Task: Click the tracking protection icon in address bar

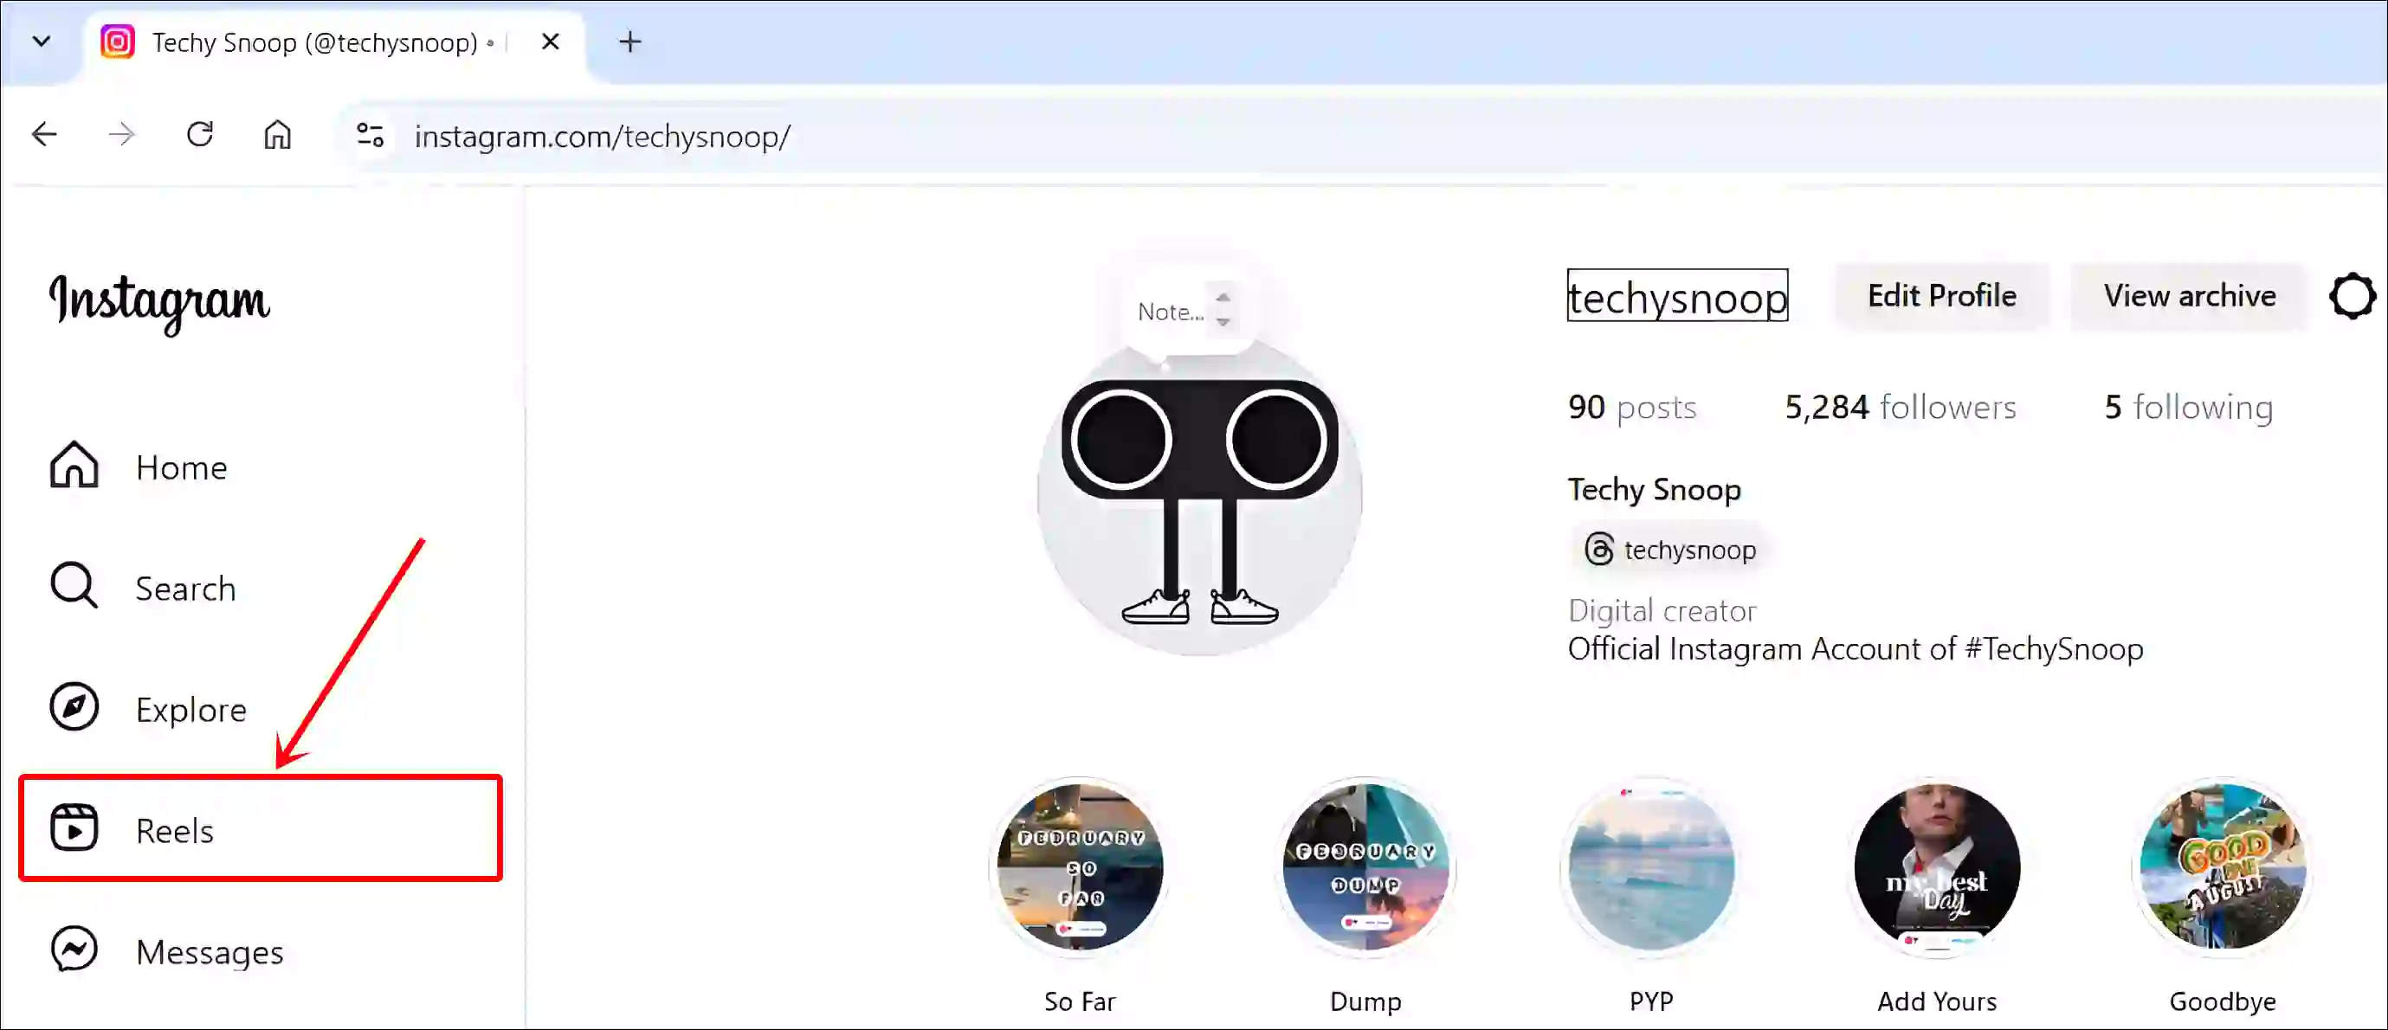Action: [370, 135]
